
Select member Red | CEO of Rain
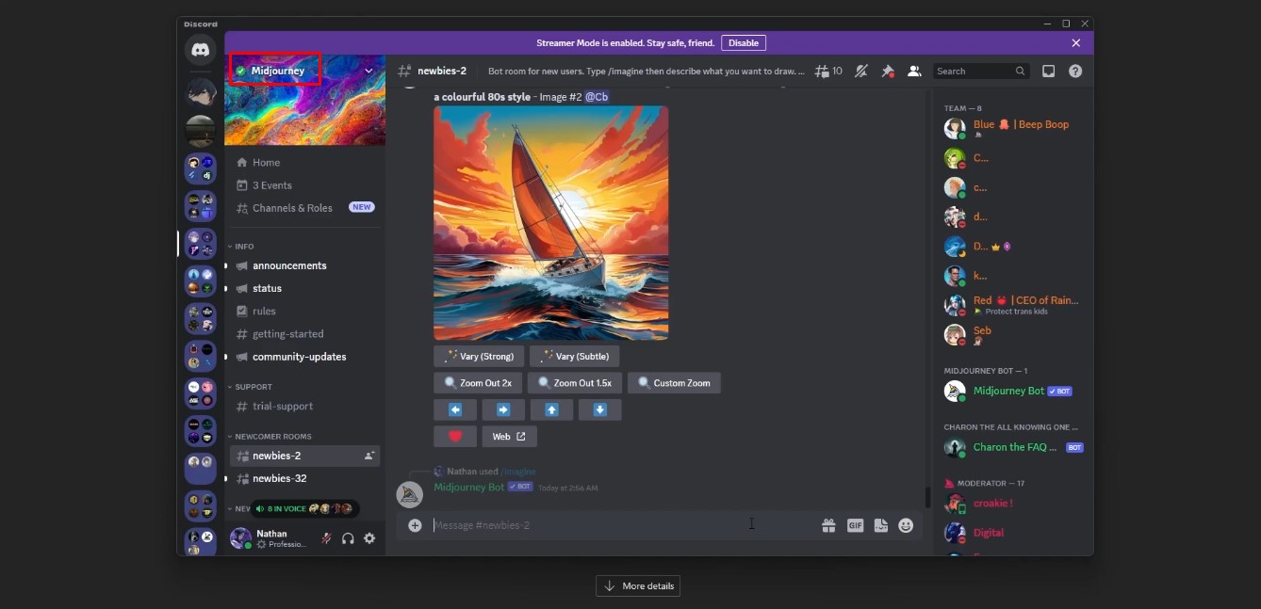pyautogui.click(x=1013, y=305)
